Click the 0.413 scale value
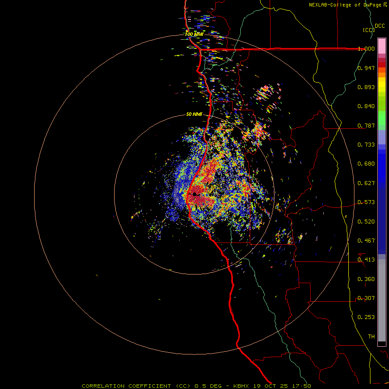389x389 pixels. [x=366, y=260]
